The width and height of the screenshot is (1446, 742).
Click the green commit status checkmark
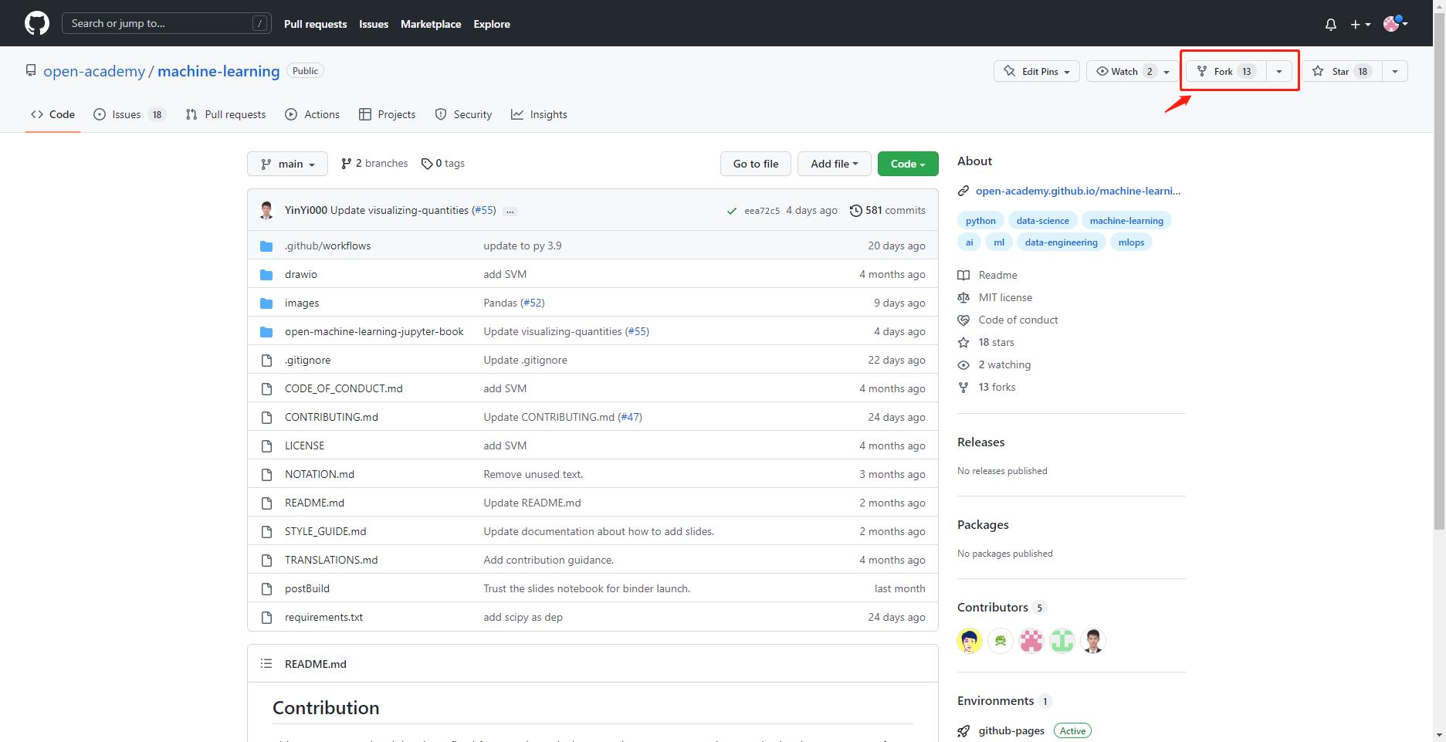(731, 211)
